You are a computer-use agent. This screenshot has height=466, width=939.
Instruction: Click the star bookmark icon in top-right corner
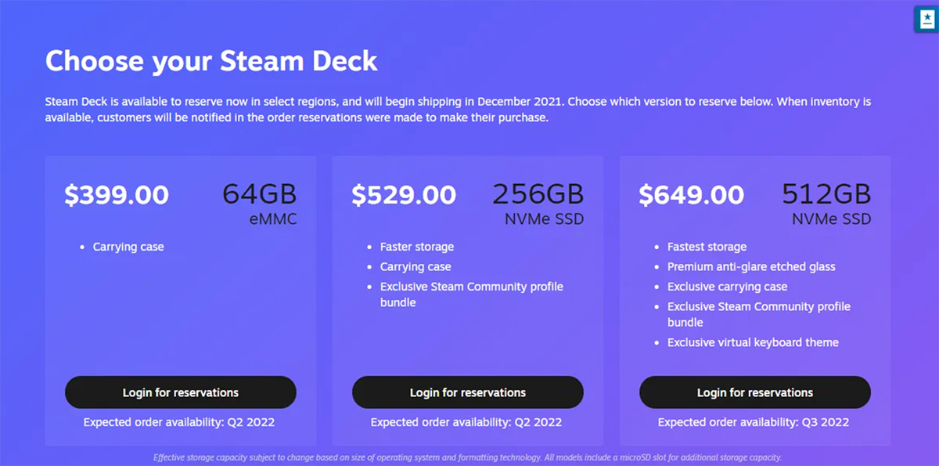click(926, 19)
